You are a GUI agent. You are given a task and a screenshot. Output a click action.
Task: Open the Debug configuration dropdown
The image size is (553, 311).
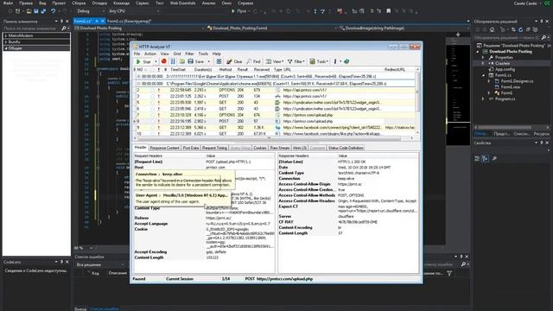[90, 11]
